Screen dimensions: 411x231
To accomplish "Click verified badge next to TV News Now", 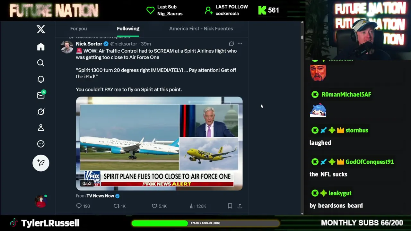I will 117,196.
